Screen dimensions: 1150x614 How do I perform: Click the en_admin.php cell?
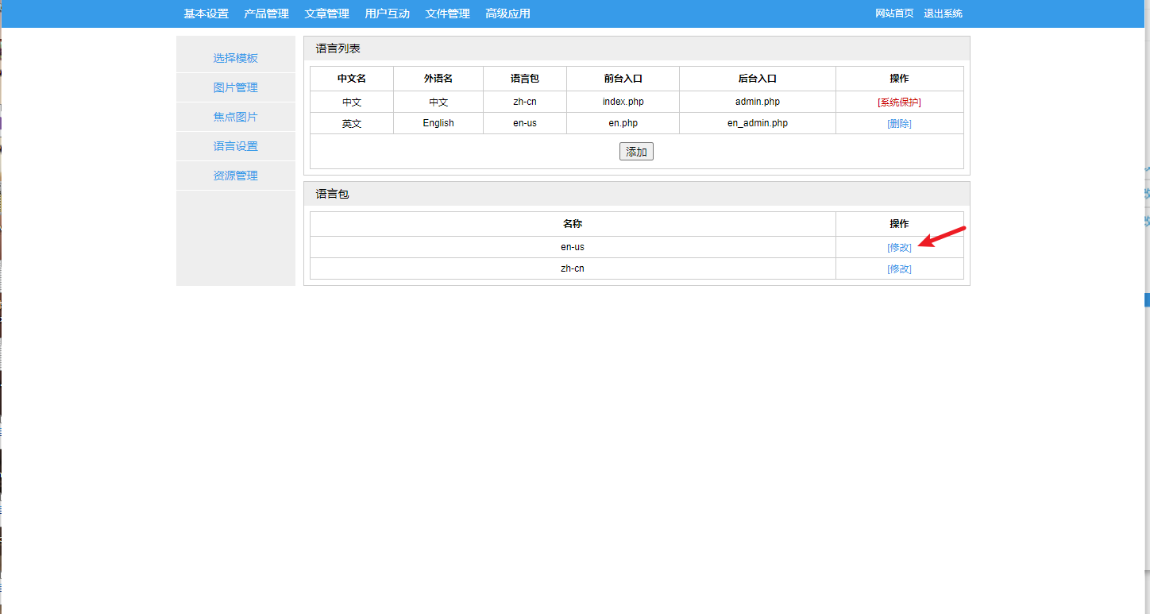click(758, 123)
